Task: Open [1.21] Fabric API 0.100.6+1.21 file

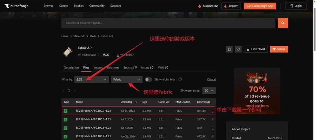Action: click(93, 119)
